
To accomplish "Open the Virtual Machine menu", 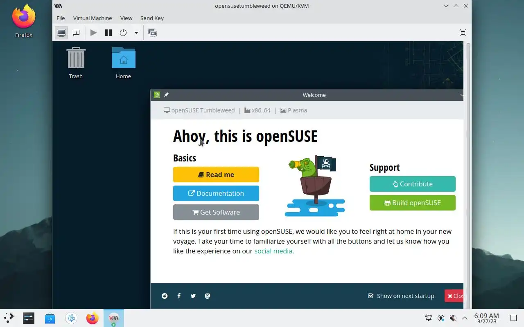I will tap(93, 18).
